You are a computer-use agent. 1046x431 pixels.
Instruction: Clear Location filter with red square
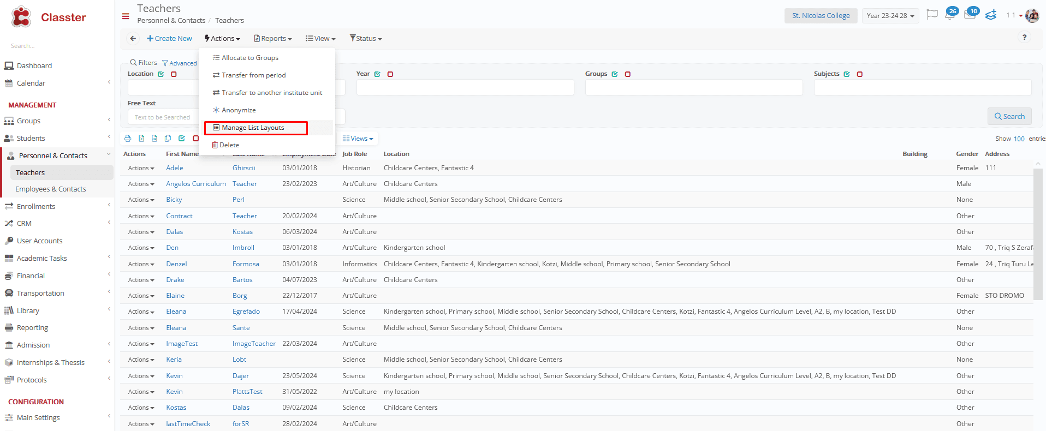174,74
